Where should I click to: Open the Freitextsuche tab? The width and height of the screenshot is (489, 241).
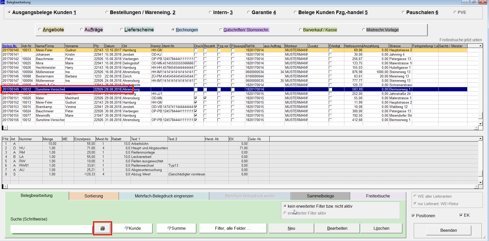[378, 196]
